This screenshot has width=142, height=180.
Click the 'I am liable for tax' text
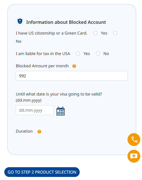(43, 54)
